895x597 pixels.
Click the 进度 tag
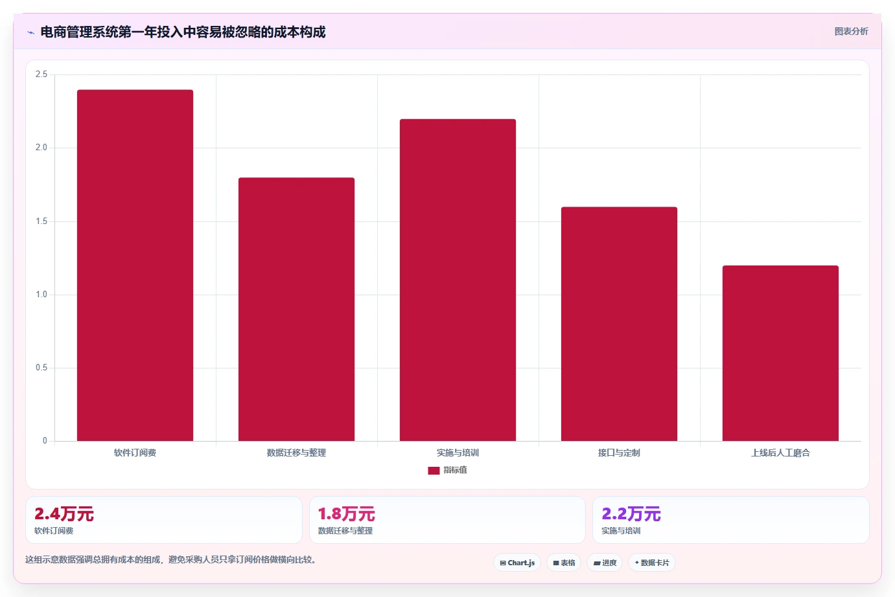pos(605,563)
